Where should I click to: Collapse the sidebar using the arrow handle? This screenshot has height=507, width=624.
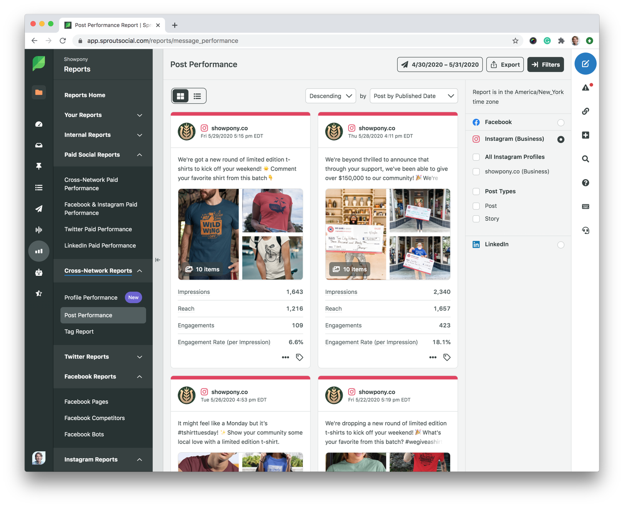pyautogui.click(x=158, y=260)
